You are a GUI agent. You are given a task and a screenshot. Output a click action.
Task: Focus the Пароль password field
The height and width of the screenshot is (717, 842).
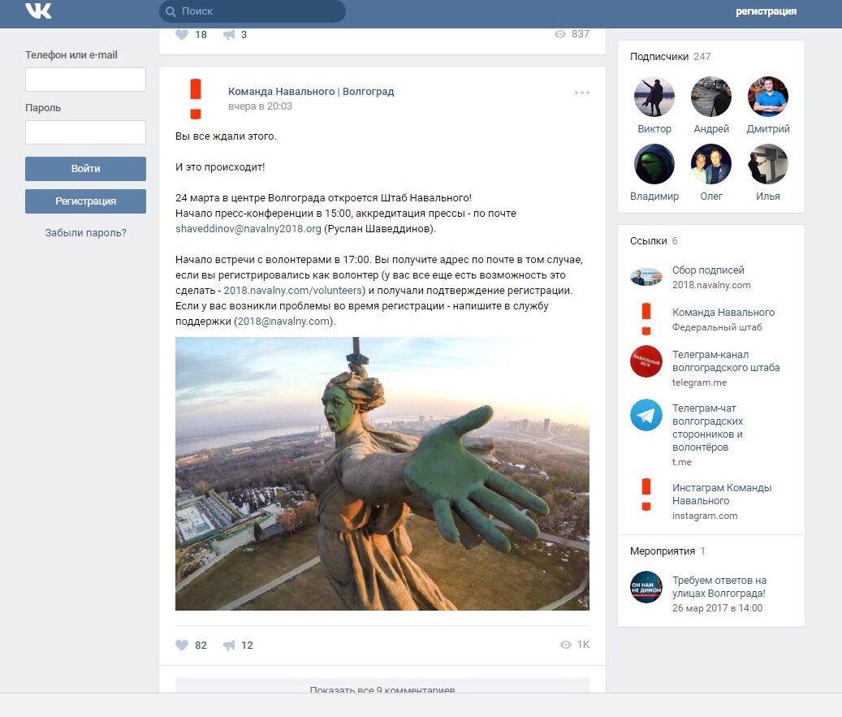pos(85,132)
